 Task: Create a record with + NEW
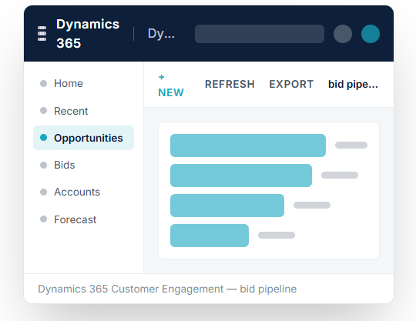coord(171,85)
